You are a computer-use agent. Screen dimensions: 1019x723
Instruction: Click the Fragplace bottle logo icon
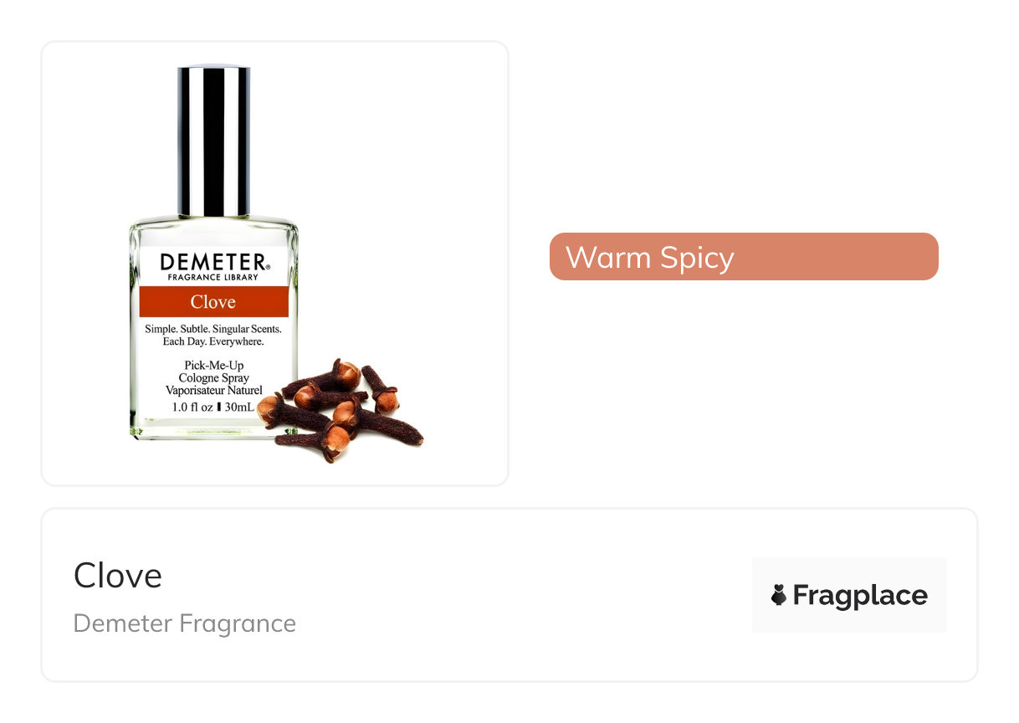778,595
